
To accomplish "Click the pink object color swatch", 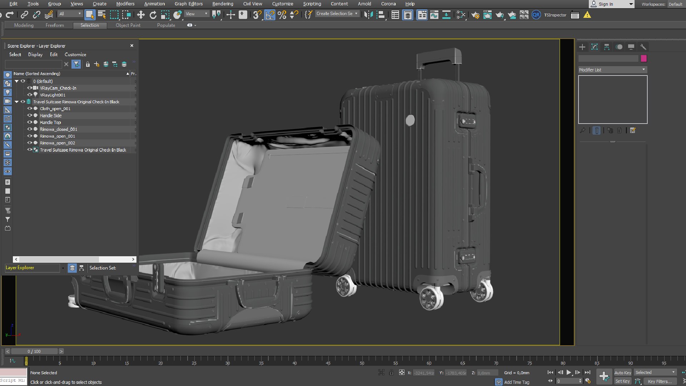I will pos(644,58).
